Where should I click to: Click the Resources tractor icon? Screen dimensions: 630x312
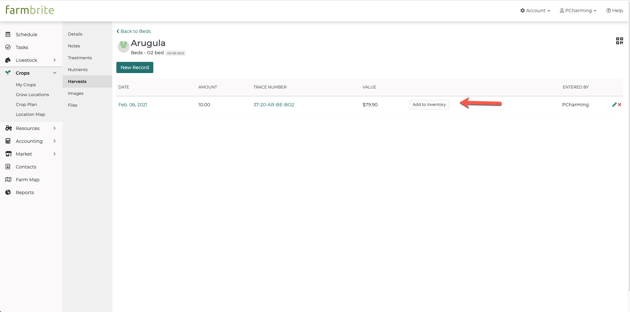click(9, 128)
